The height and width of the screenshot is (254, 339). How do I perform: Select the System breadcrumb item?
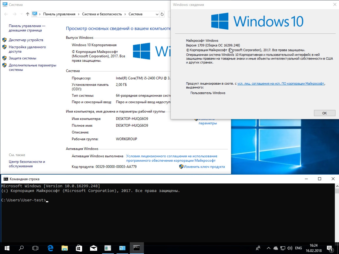pos(136,14)
